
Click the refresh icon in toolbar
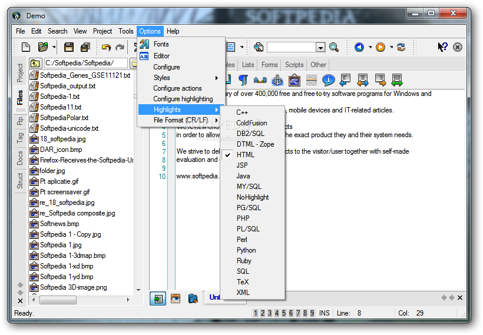point(401,47)
